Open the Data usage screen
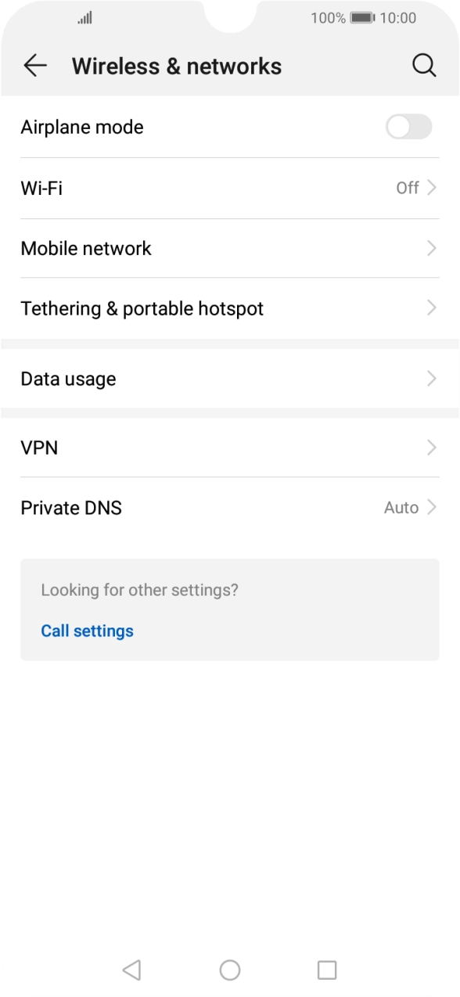Viewport: 460px width, 997px height. [x=230, y=378]
